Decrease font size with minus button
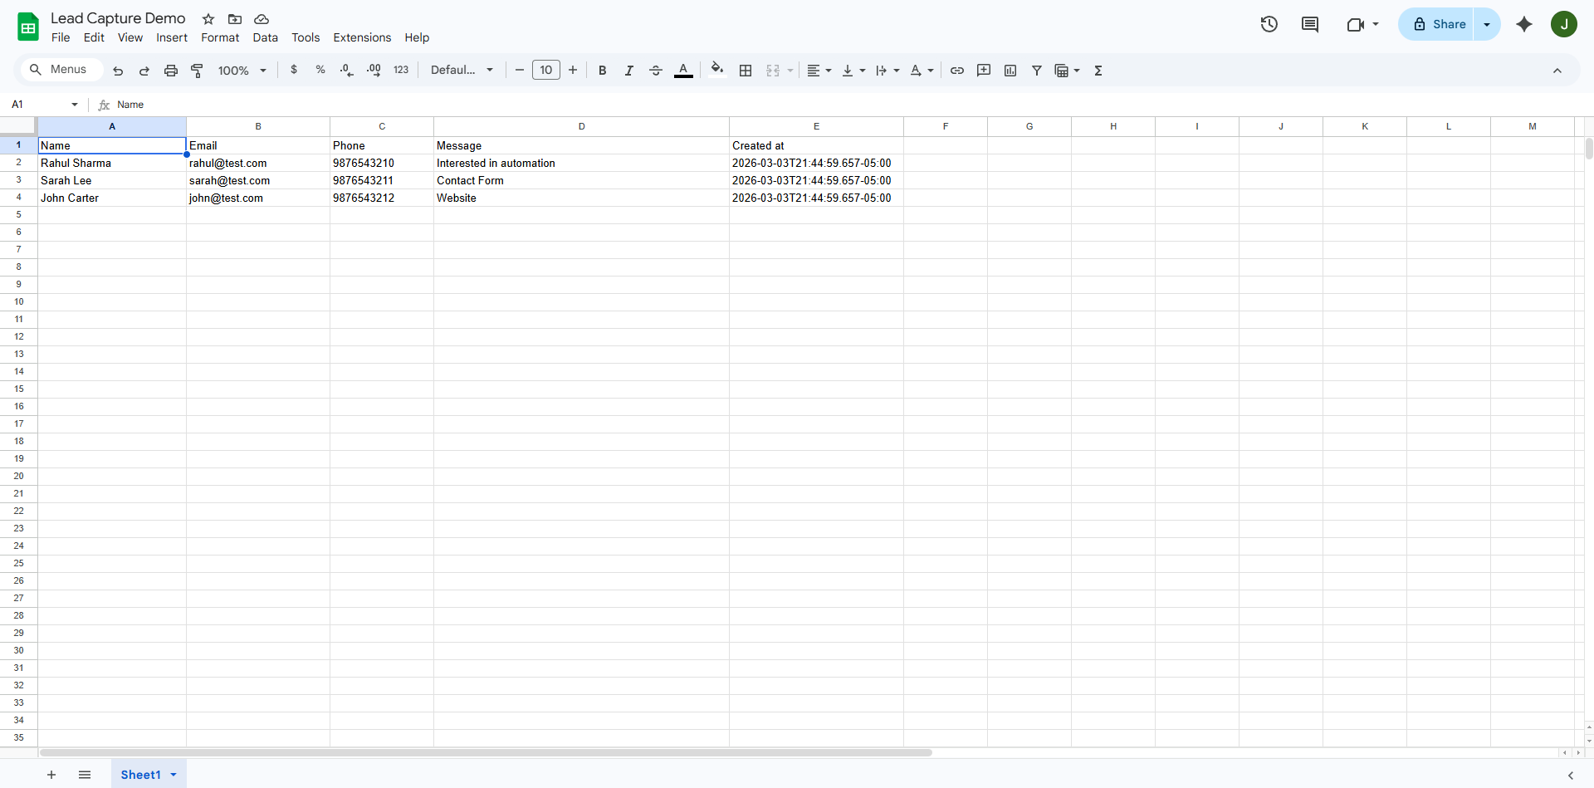 (520, 71)
